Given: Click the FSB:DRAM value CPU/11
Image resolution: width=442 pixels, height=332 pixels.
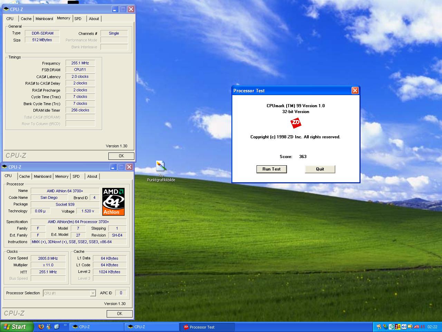Looking at the screenshot, I should (x=80, y=70).
